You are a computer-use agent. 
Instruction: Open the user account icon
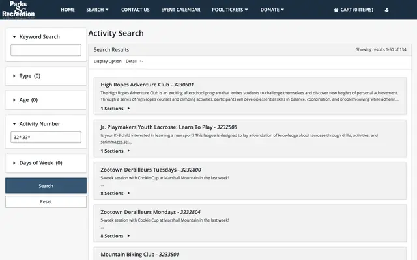pos(386,10)
